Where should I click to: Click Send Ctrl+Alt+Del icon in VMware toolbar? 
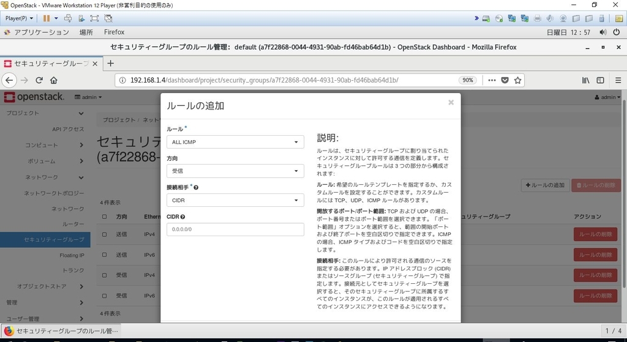coord(68,18)
